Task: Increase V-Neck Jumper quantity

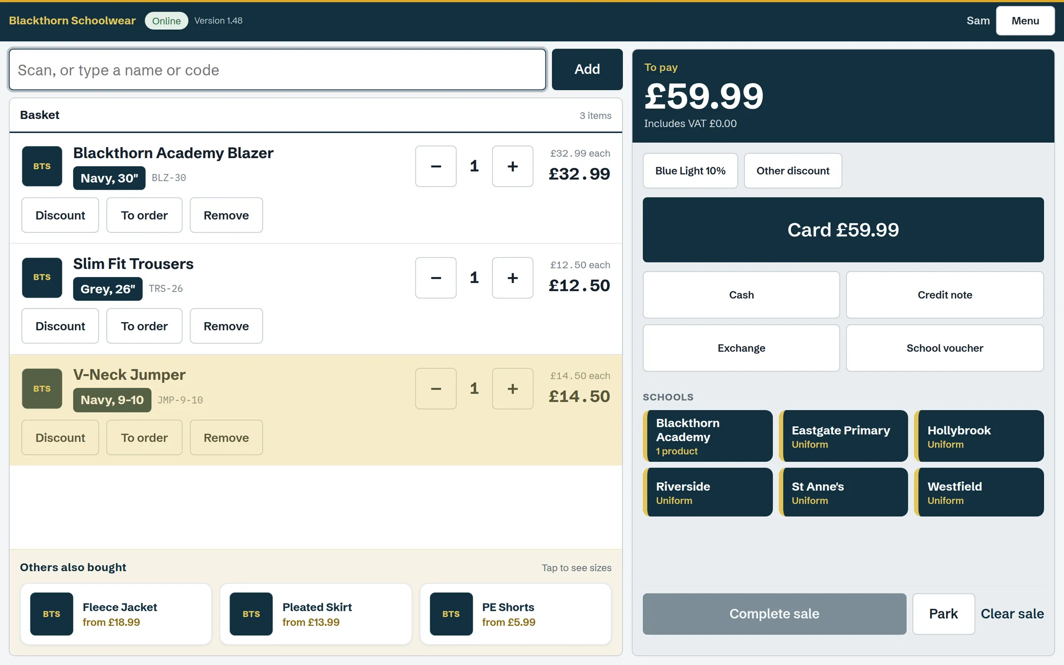Action: coord(513,389)
